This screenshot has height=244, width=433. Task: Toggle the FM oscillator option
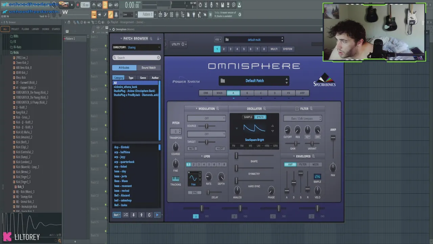[x=233, y=146]
